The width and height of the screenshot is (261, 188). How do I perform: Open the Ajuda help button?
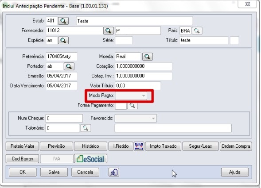(235, 172)
